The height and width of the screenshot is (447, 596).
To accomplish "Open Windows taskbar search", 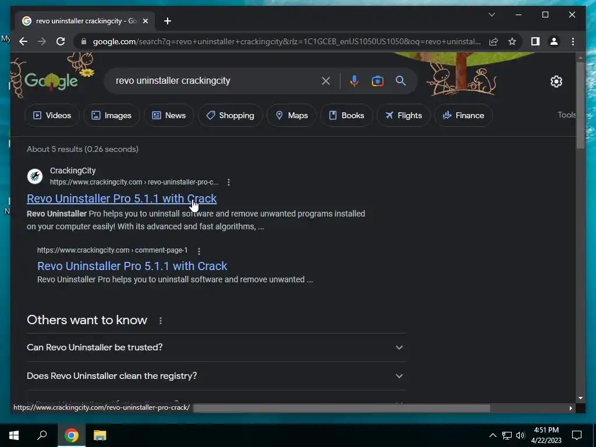I will pyautogui.click(x=42, y=435).
